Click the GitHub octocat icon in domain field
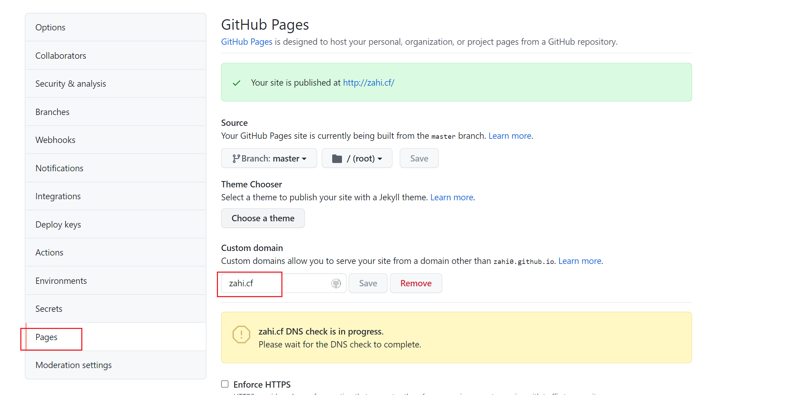Screen dimensions: 787x395 [x=336, y=283]
